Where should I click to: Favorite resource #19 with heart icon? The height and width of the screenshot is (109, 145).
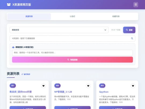(x=133, y=86)
